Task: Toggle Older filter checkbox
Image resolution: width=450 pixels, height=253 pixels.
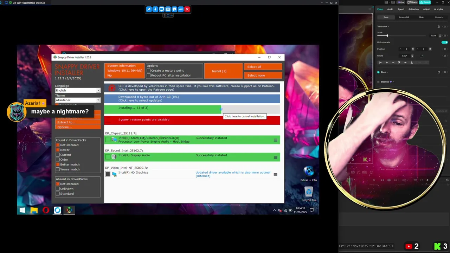Action: (x=58, y=160)
